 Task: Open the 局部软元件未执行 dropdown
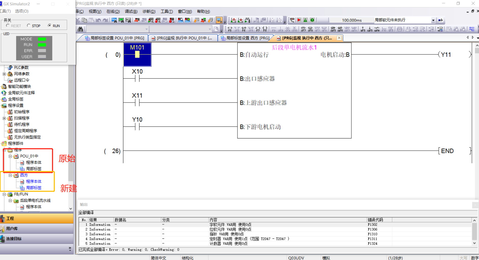click(433, 20)
